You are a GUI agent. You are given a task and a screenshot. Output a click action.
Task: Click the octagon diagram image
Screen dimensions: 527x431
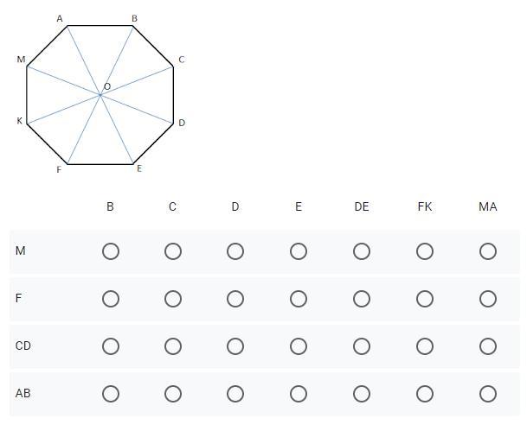click(100, 93)
